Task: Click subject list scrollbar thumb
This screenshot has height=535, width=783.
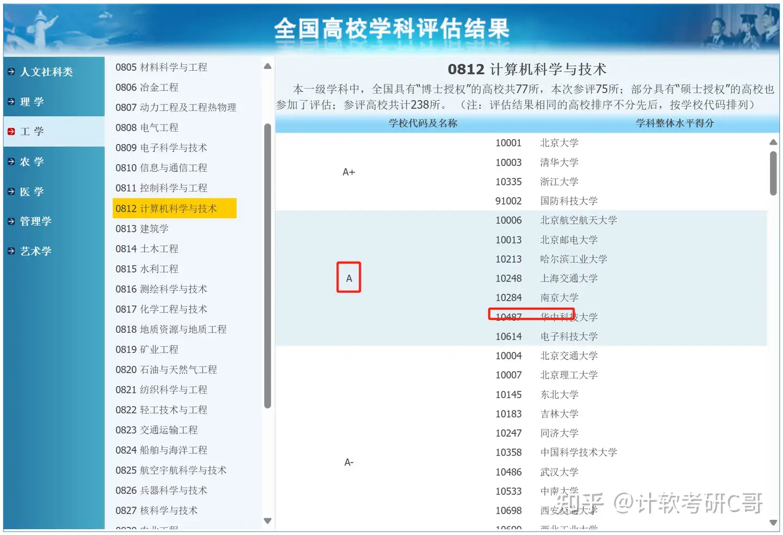Action: pos(268,266)
